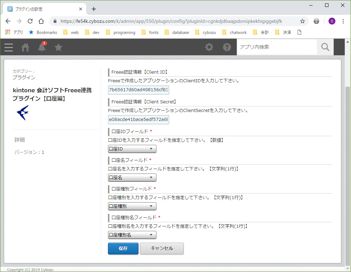351x272 pixels.
Task: Open the 決済 bookmark folder
Action: (x=283, y=32)
